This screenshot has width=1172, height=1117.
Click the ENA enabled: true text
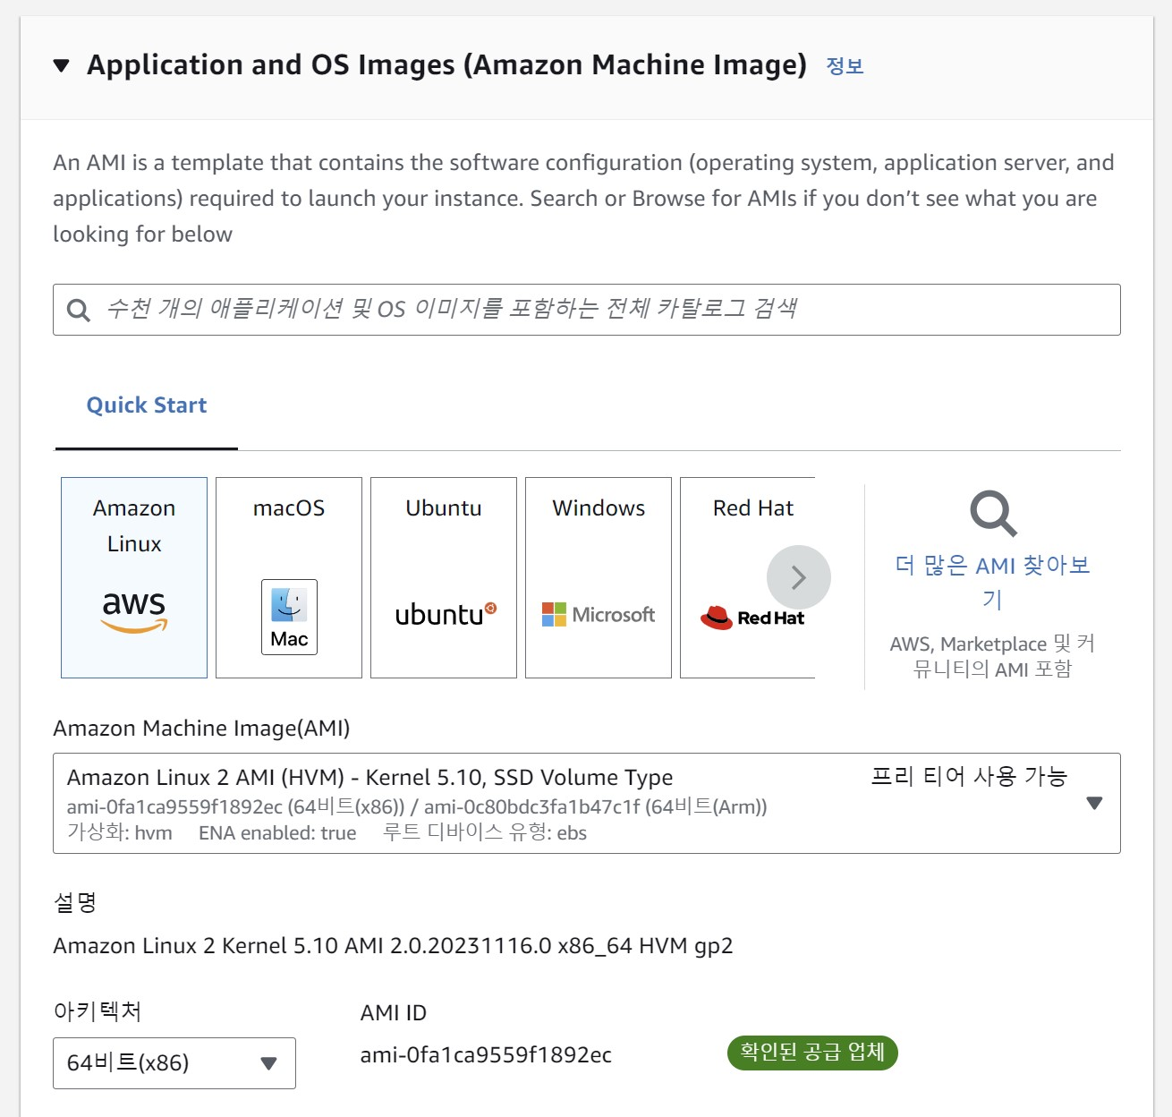coord(277,833)
